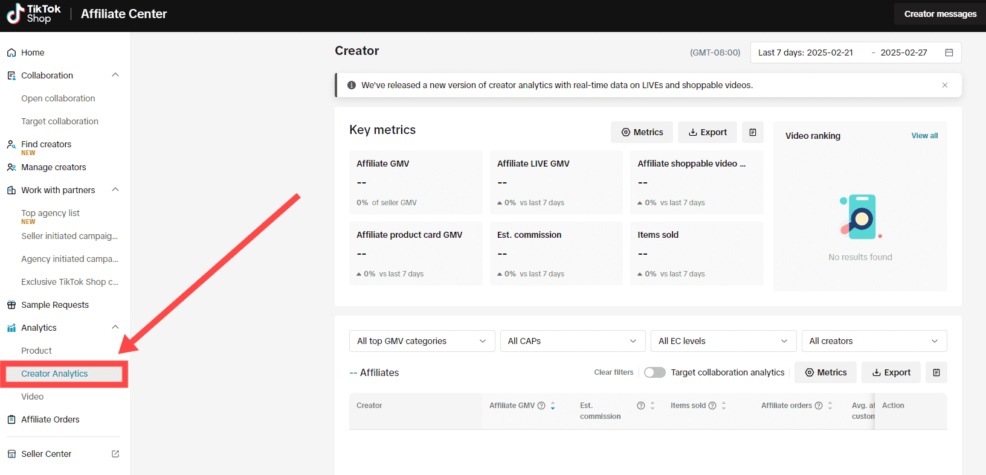Open the All creators filter dropdown
The height and width of the screenshot is (475, 986).
(873, 341)
